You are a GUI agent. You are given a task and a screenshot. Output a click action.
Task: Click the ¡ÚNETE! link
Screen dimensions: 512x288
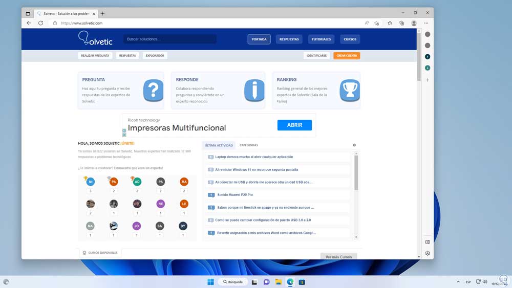(127, 143)
